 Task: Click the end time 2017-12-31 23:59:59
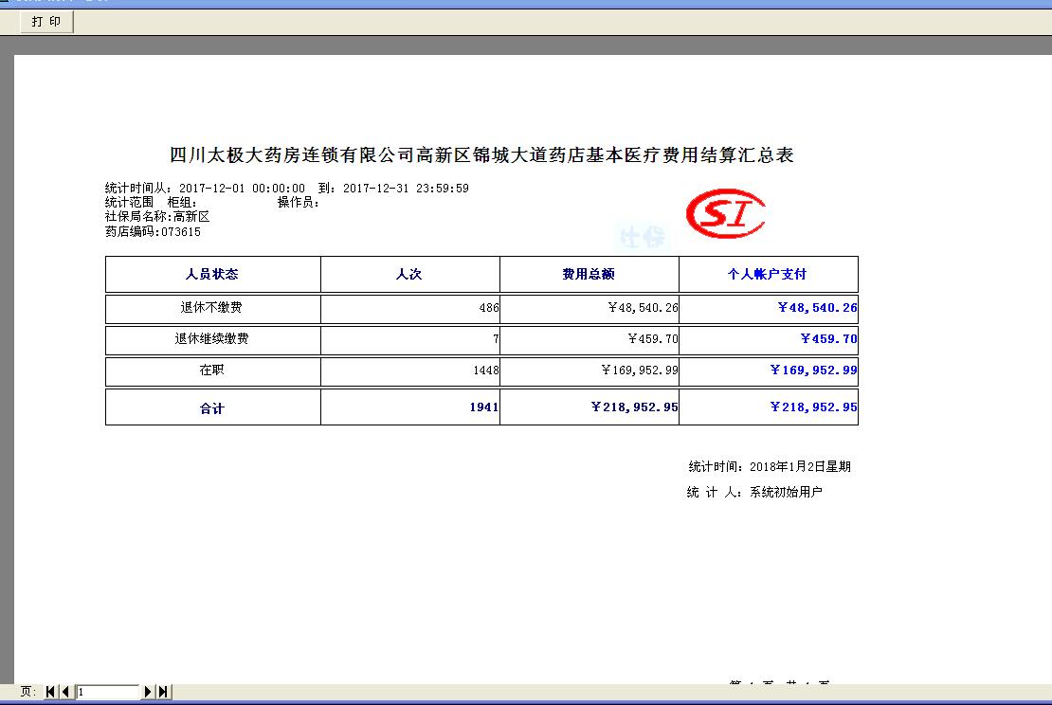point(406,189)
